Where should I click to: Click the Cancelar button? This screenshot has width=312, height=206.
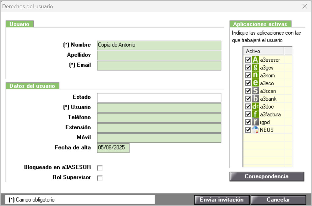(278, 200)
